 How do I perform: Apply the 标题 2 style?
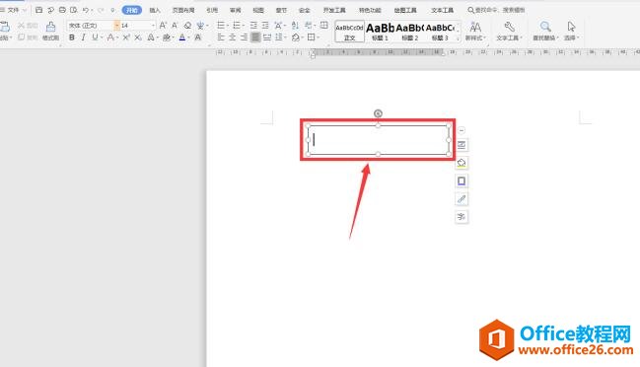(x=410, y=31)
